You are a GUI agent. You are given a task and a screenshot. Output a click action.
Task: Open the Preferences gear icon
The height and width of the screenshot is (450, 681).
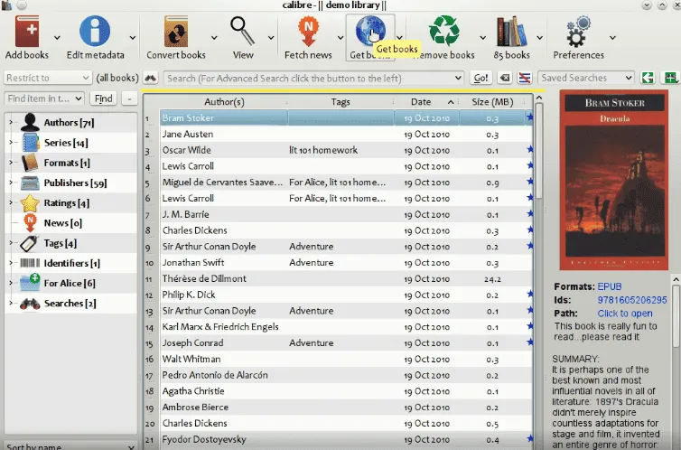click(578, 33)
